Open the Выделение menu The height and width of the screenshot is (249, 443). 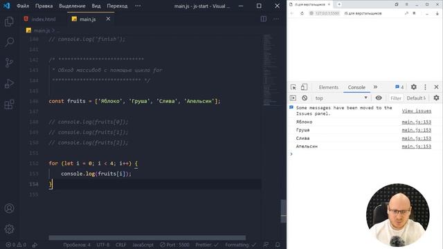(72, 6)
